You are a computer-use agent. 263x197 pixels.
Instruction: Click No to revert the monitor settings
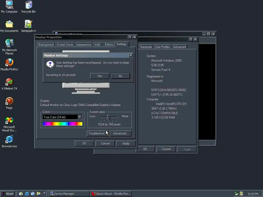120,76
